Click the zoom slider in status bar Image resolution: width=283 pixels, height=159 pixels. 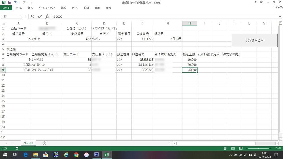258,148
